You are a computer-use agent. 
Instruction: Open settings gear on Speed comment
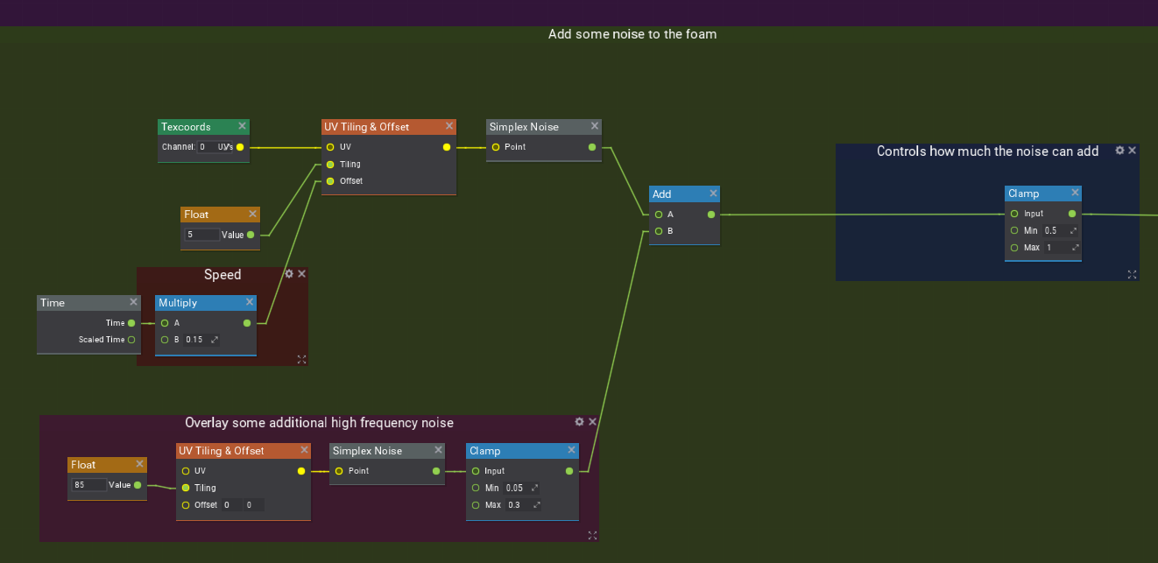click(289, 274)
